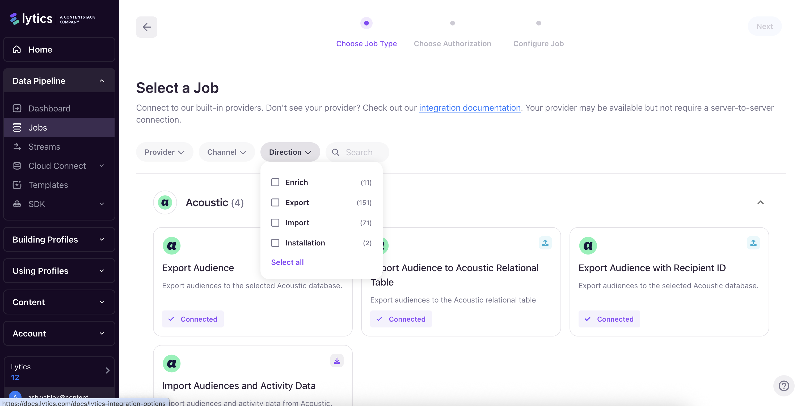Select Jobs in the sidebar
The image size is (801, 406).
pyautogui.click(x=38, y=128)
